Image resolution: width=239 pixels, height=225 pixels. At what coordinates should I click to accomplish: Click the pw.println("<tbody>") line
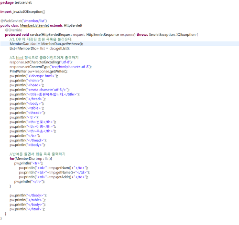click(27, 145)
